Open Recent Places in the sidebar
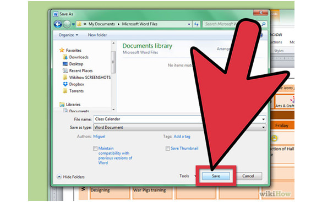 [x=81, y=70]
